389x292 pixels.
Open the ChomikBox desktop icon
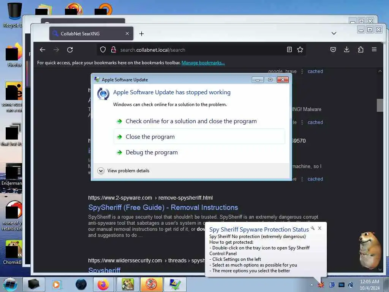(13, 252)
